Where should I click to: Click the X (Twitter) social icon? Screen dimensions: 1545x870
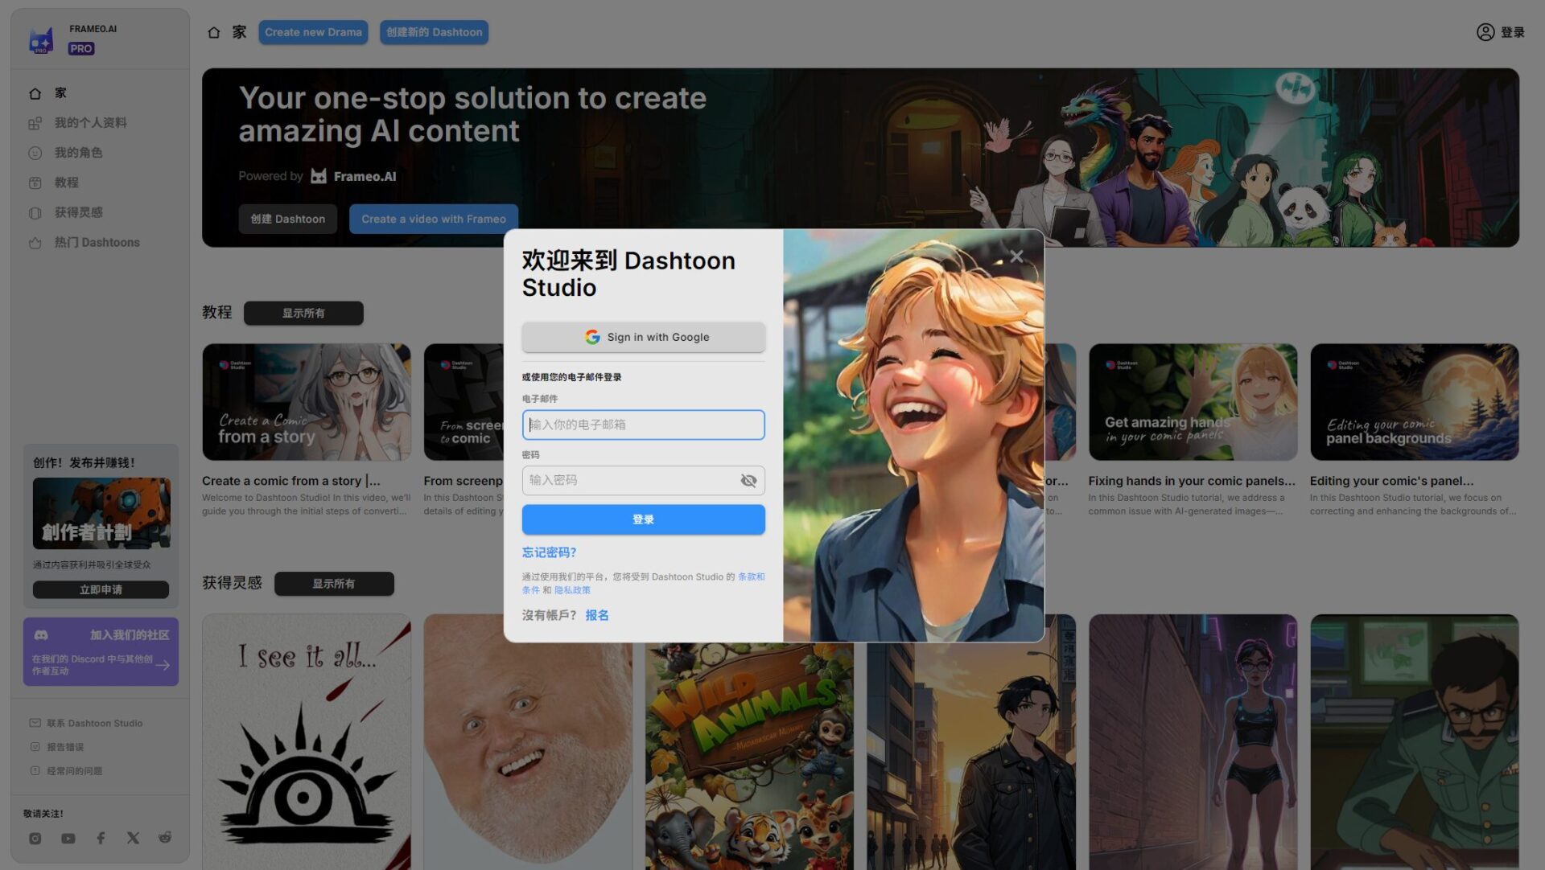click(x=132, y=837)
